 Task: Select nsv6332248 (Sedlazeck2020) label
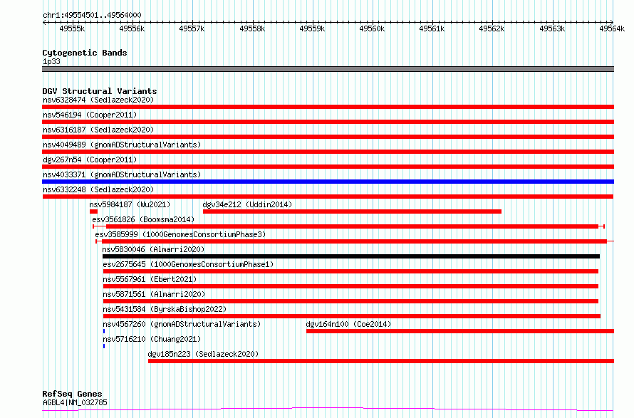(98, 189)
